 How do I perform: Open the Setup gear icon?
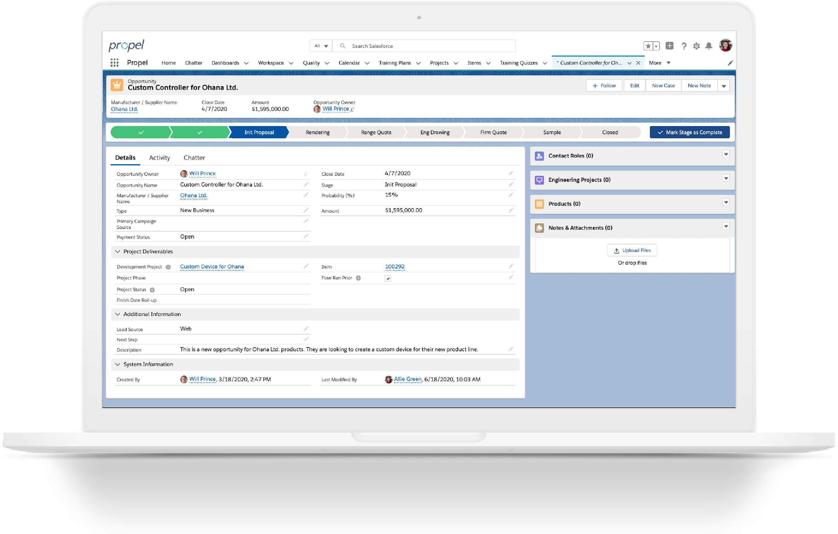696,46
